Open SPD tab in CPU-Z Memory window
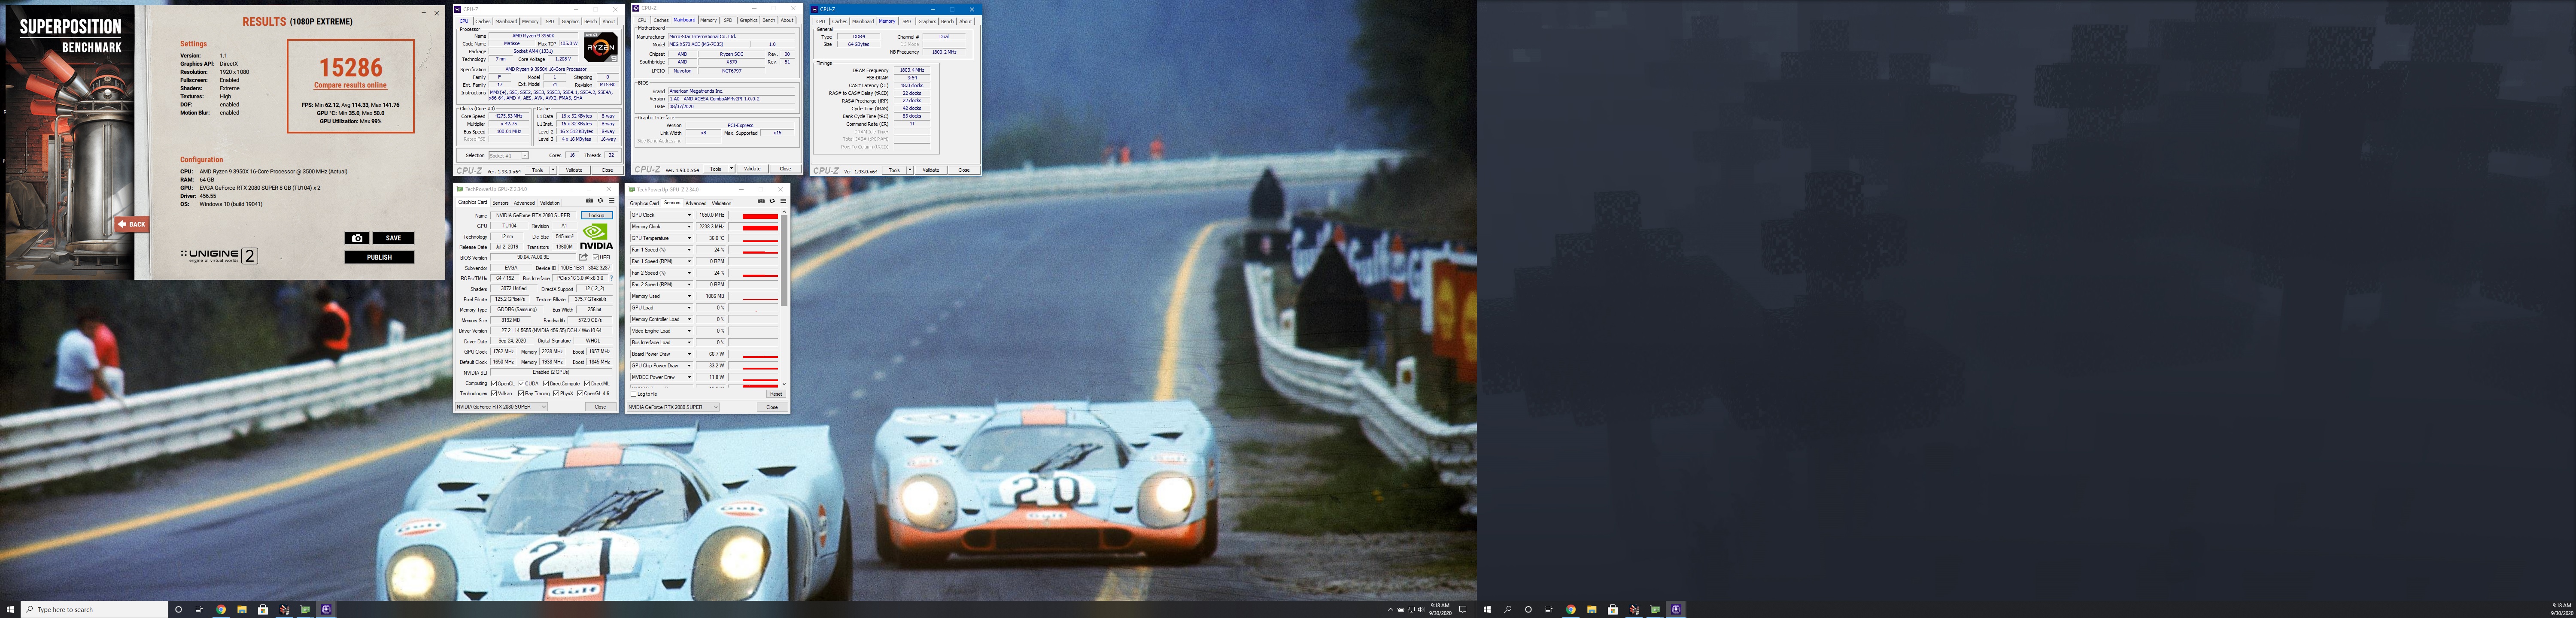The height and width of the screenshot is (618, 2576). pos(907,21)
